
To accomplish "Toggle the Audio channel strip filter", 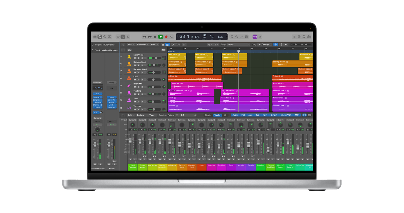I will pyautogui.click(x=235, y=115).
